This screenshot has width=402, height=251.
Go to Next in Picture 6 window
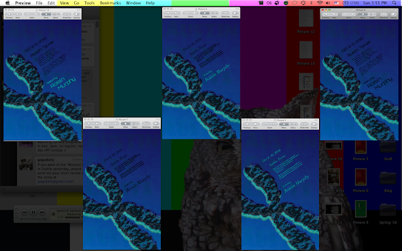click(x=176, y=13)
